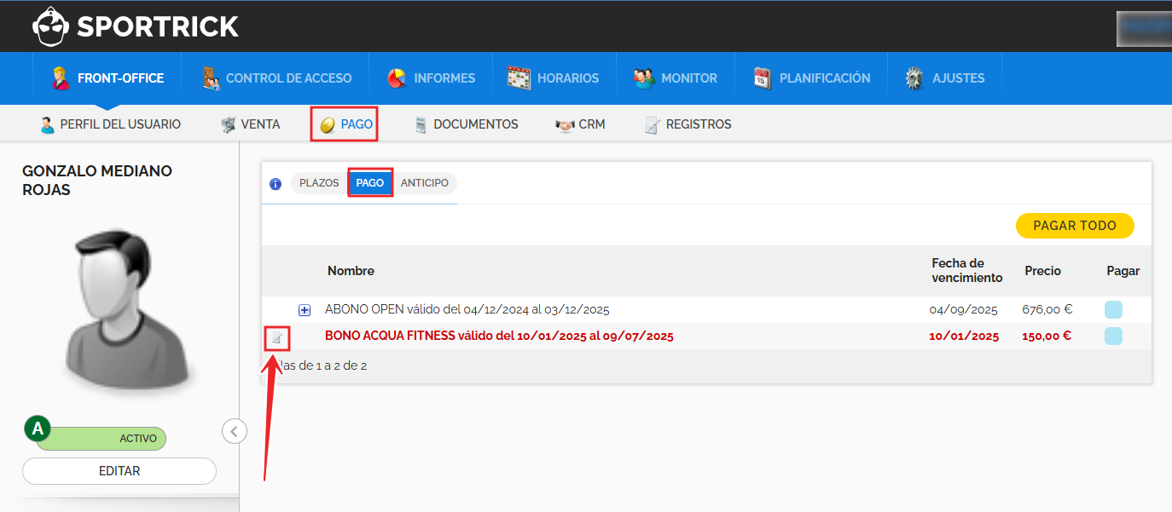Check the Pagar box for Abono Open
1172x512 pixels.
(x=1113, y=309)
